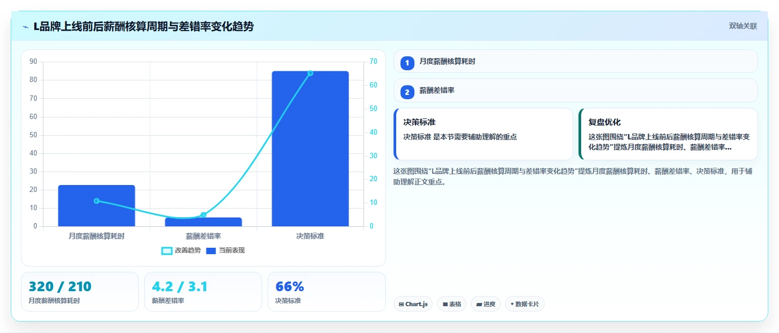Click the 月度薪酬核算耗时 blue bar
This screenshot has width=779, height=333.
click(x=97, y=206)
